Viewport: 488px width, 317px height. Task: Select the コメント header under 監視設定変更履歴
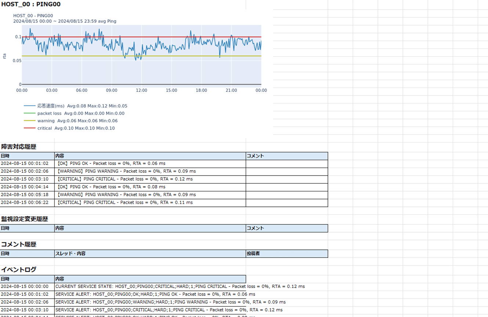click(287, 228)
